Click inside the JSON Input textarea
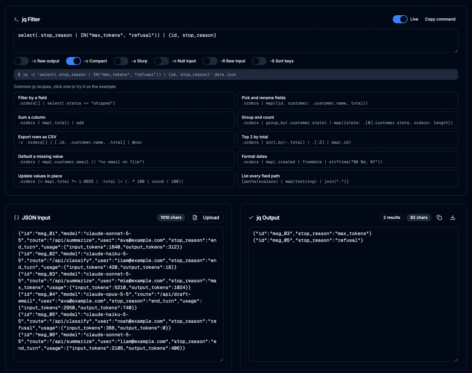The height and width of the screenshot is (373, 472). coord(119,294)
